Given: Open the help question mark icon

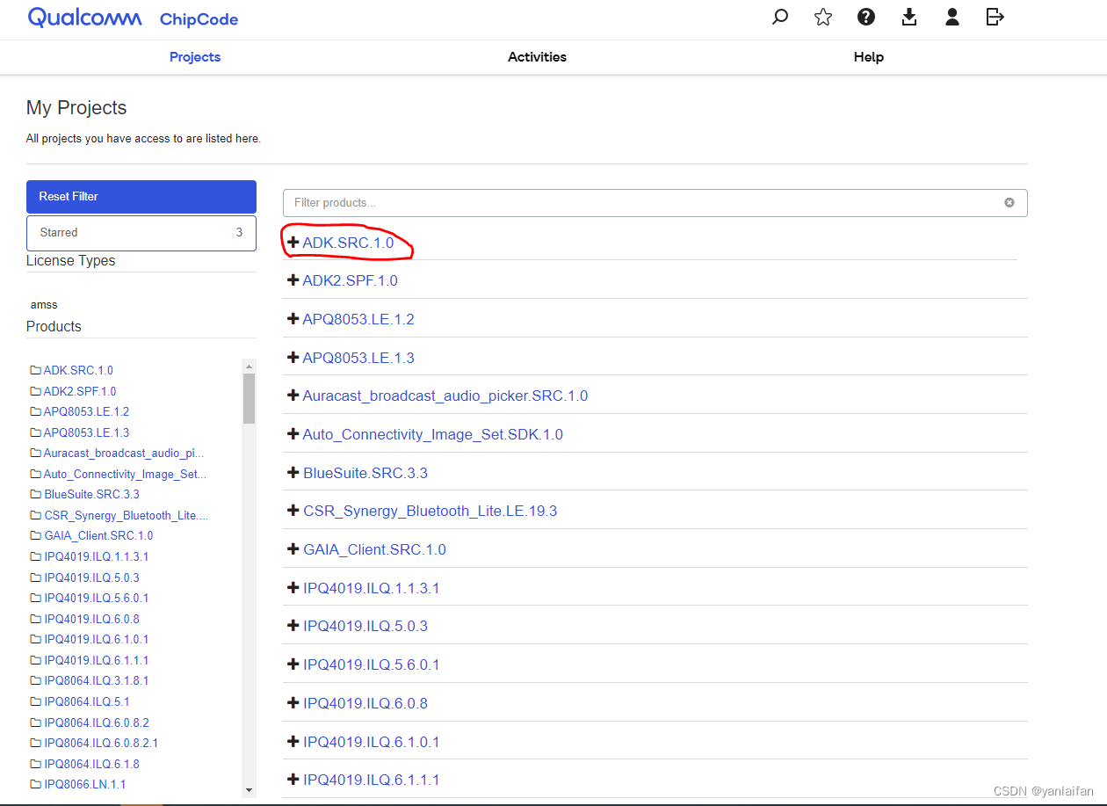Looking at the screenshot, I should 866,17.
